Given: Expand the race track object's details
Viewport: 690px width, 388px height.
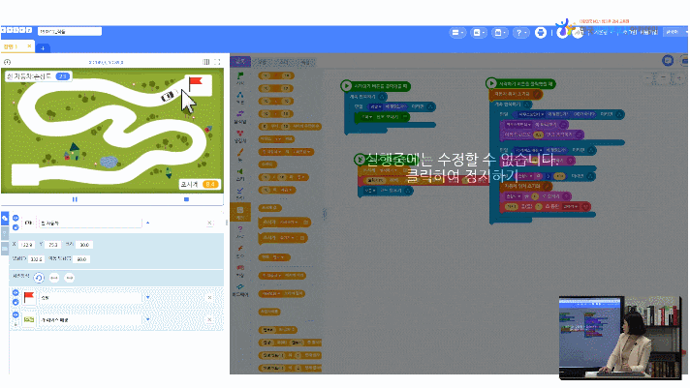Looking at the screenshot, I should 148,319.
